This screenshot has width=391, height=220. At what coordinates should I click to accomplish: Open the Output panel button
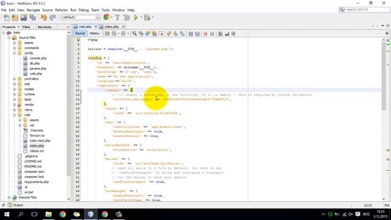pos(15,205)
